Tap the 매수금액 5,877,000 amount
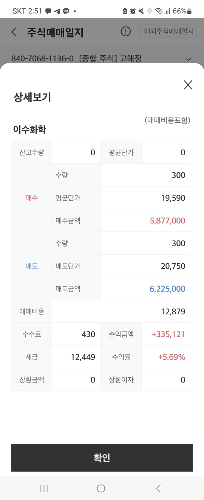The height and width of the screenshot is (500, 204). [x=168, y=220]
